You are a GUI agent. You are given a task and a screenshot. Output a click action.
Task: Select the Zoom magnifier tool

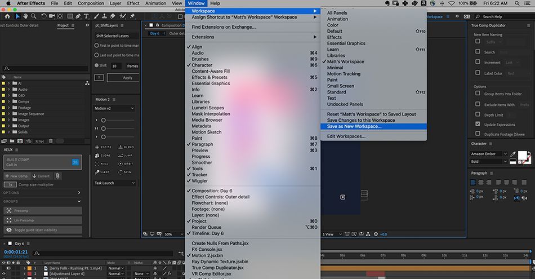click(33, 16)
